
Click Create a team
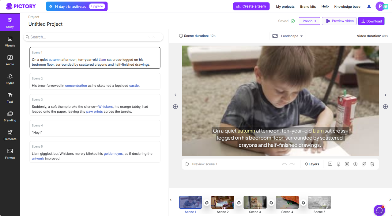coord(251,6)
